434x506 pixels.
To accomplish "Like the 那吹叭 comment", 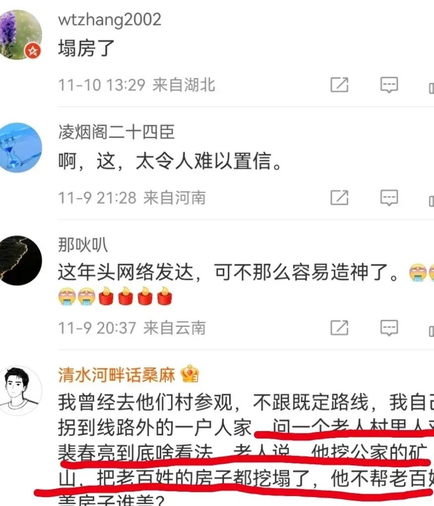I will (432, 331).
